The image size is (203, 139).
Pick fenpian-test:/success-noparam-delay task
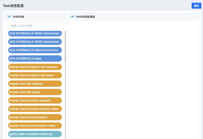pos(35,109)
